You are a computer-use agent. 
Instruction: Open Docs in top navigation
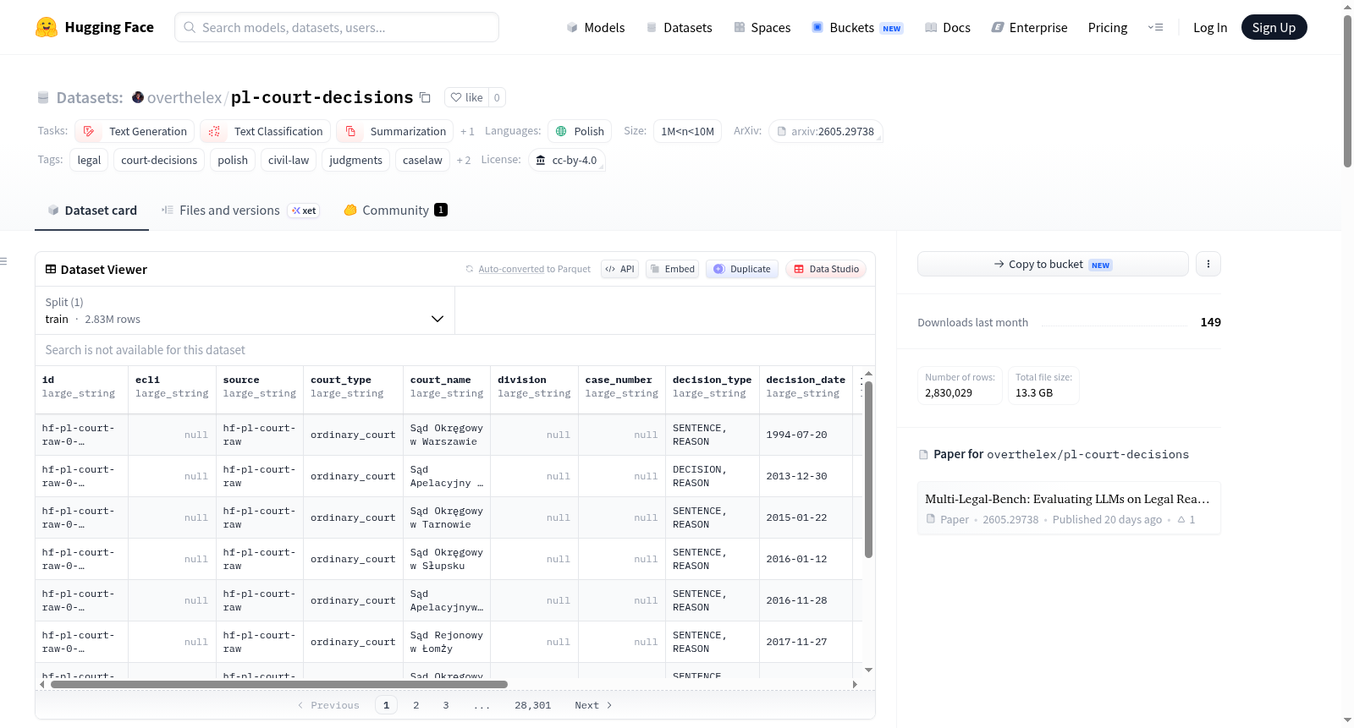pos(948,27)
